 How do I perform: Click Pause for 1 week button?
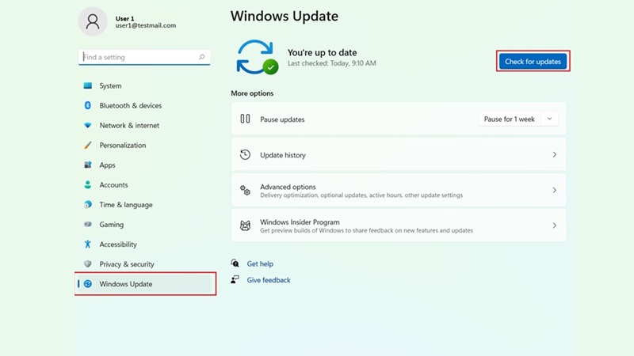tap(510, 119)
